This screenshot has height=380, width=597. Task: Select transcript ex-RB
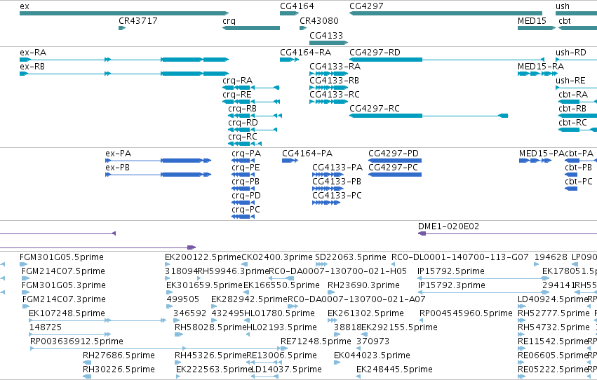(124, 74)
